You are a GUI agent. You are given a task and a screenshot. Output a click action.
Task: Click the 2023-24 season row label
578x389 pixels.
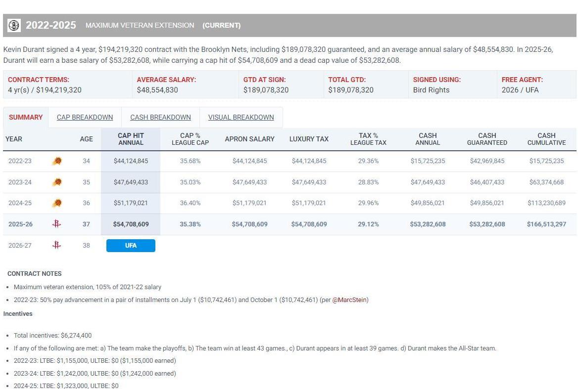(20, 182)
